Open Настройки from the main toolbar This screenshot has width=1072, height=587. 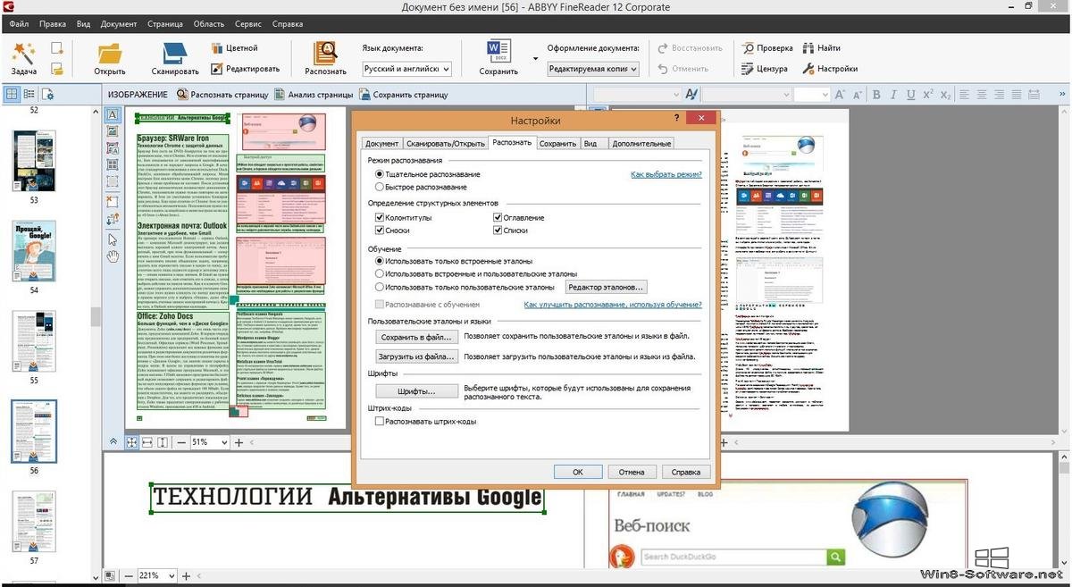point(830,69)
